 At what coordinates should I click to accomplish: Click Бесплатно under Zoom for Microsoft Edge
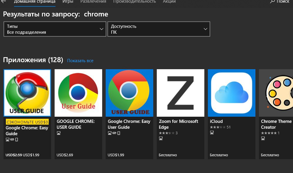(x=168, y=155)
